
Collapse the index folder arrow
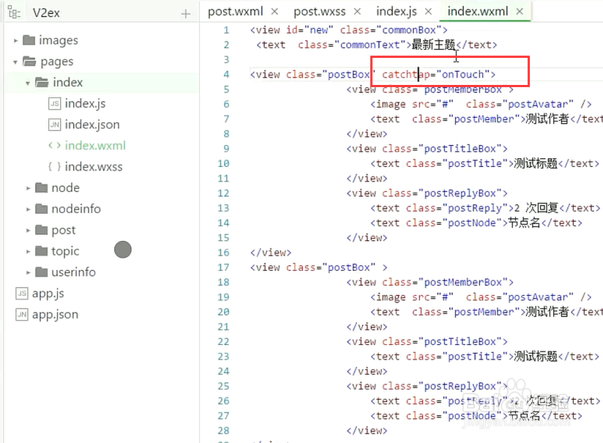point(28,83)
